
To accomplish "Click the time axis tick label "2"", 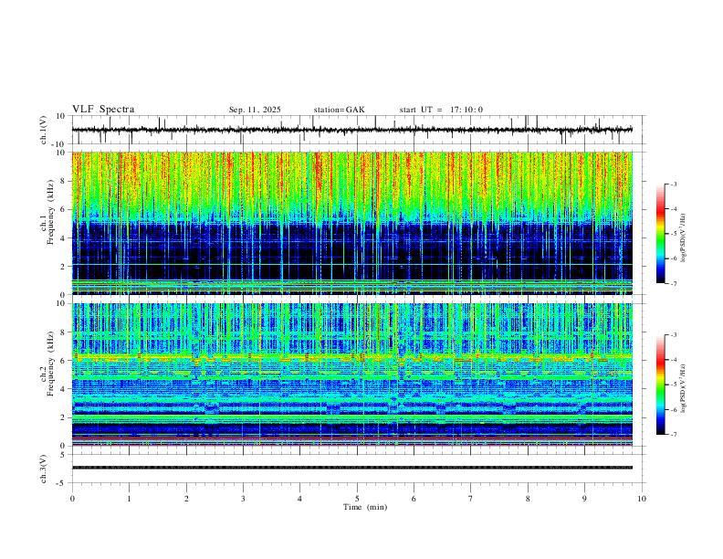I will [186, 499].
